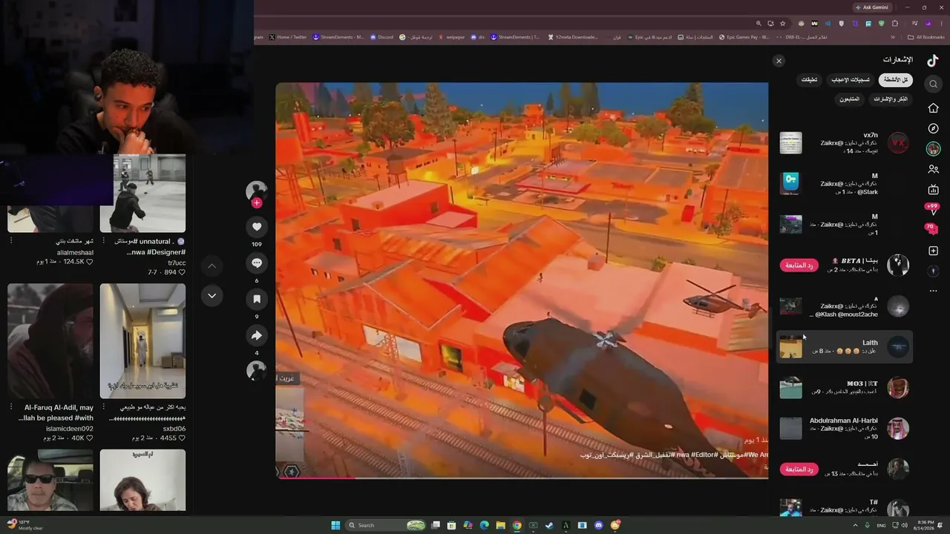
Task: Select the 'تعليقات' comments filter
Action: coord(809,80)
